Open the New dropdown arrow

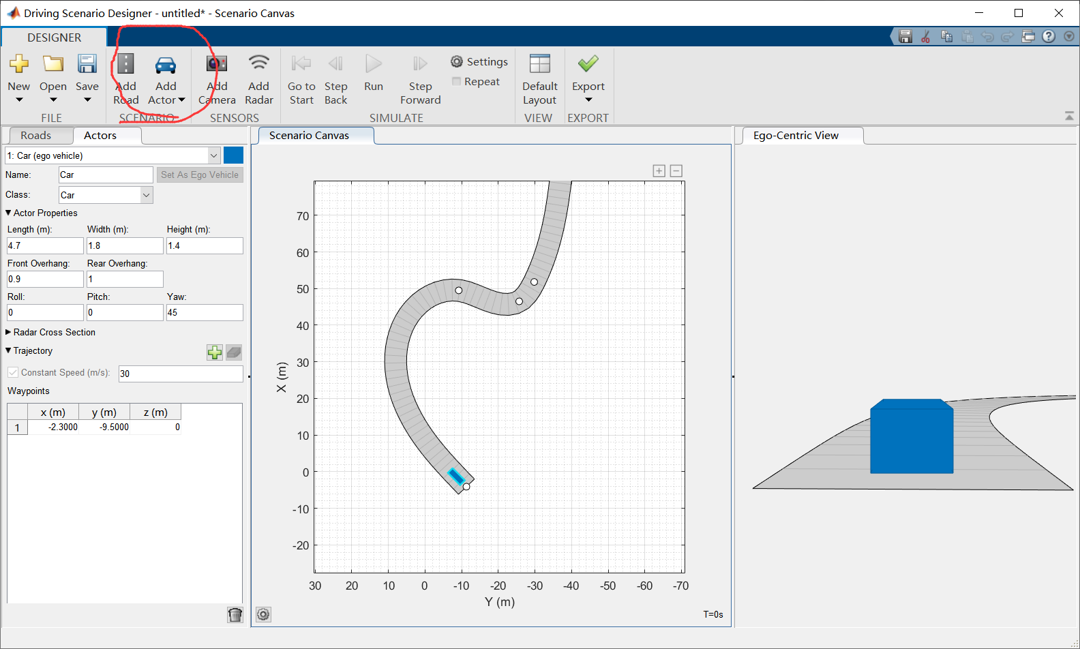click(19, 100)
